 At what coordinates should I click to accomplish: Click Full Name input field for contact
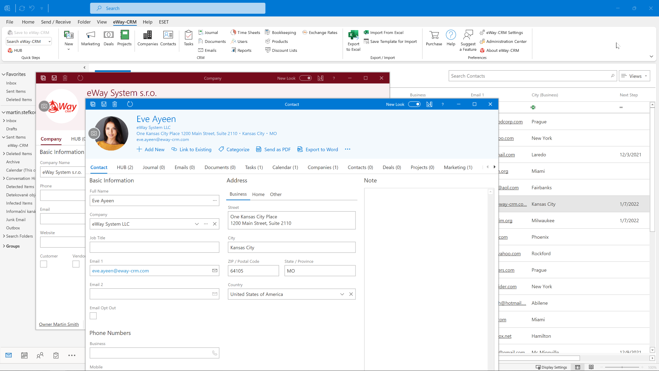154,201
